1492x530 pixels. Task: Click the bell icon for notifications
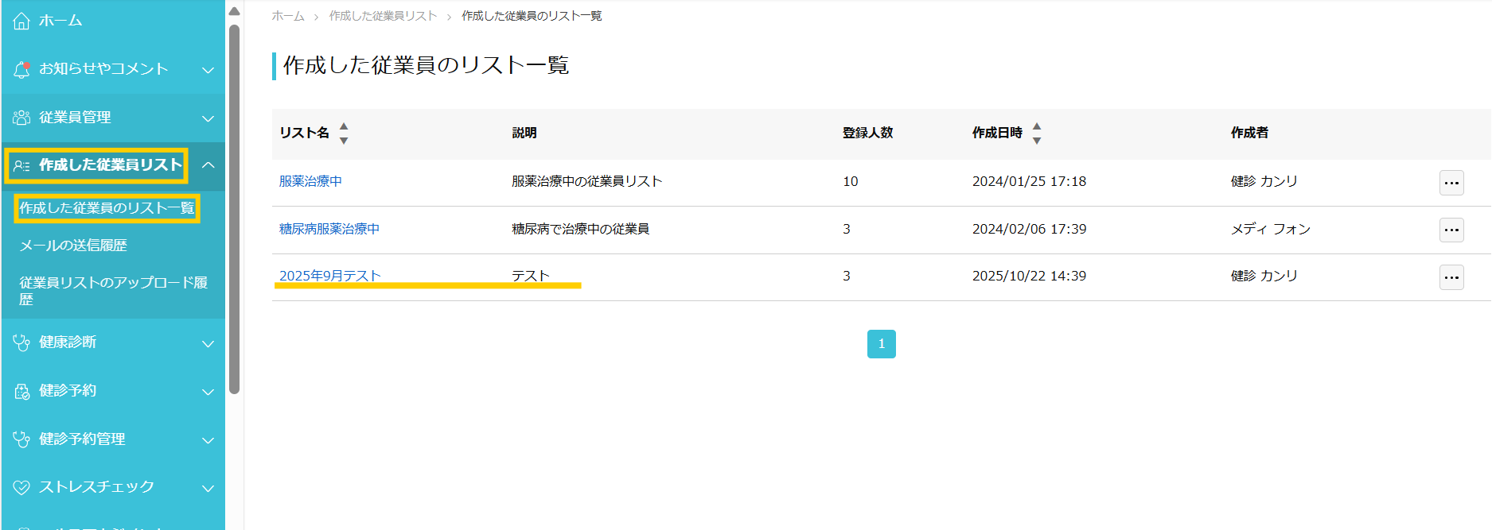[x=21, y=69]
